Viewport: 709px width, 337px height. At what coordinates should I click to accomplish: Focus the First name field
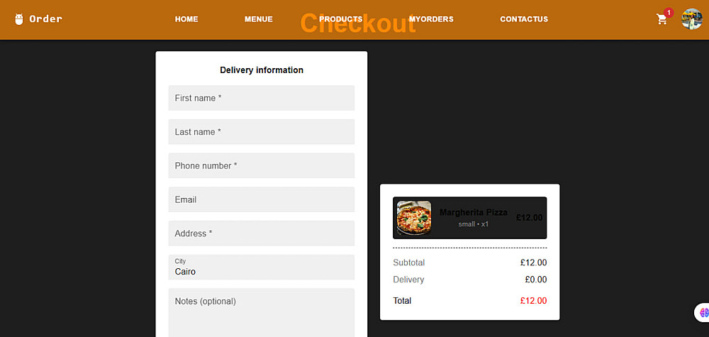coord(262,98)
